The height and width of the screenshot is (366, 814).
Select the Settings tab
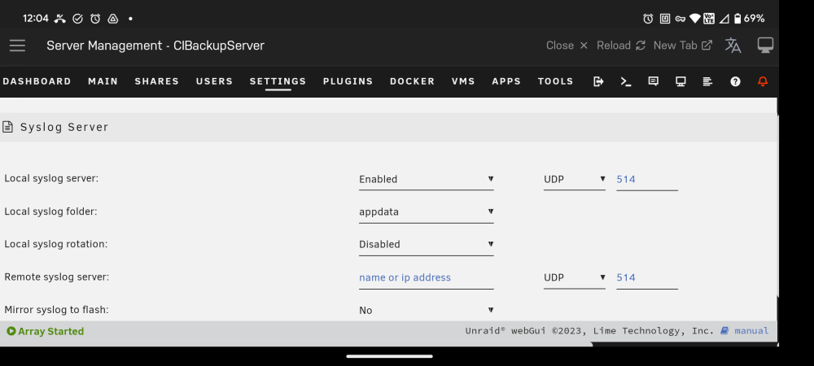[278, 81]
